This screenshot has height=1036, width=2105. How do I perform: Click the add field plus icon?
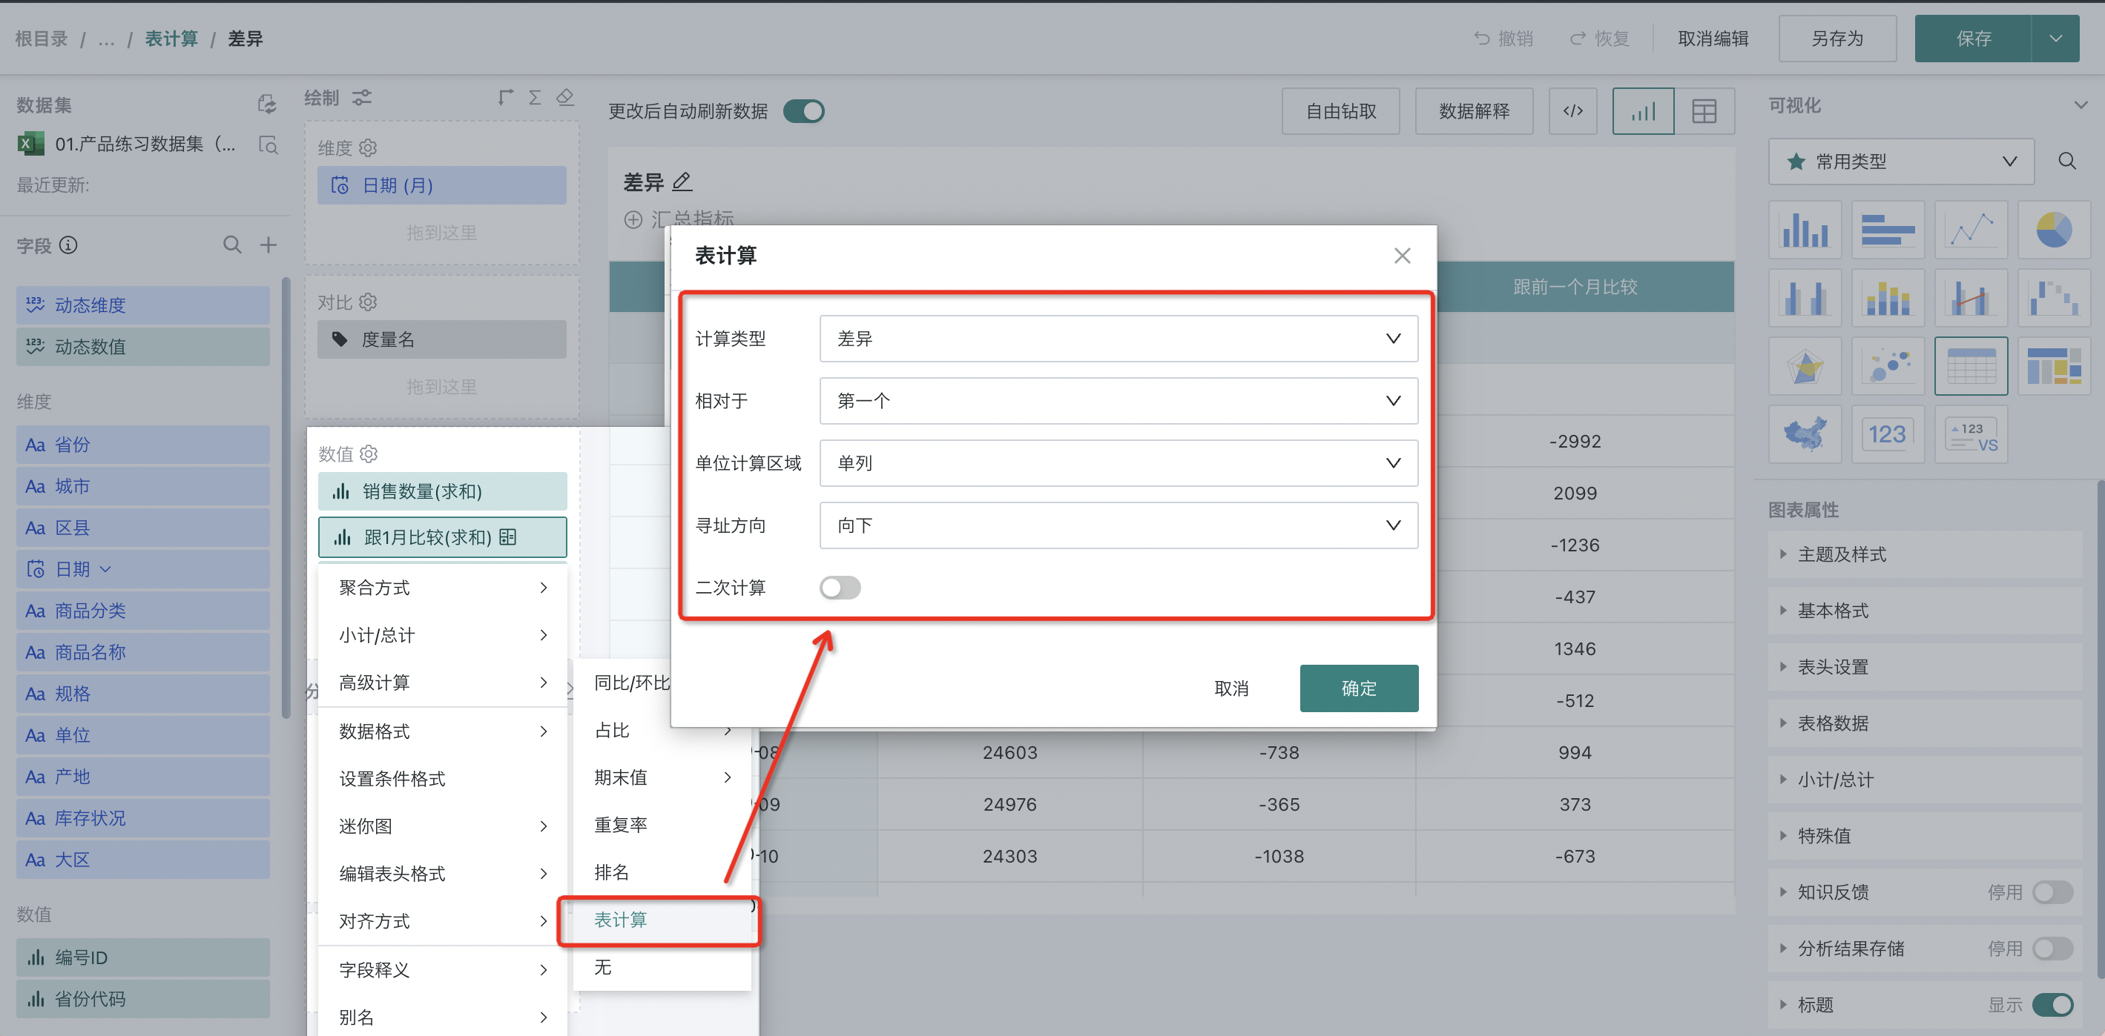[x=268, y=245]
